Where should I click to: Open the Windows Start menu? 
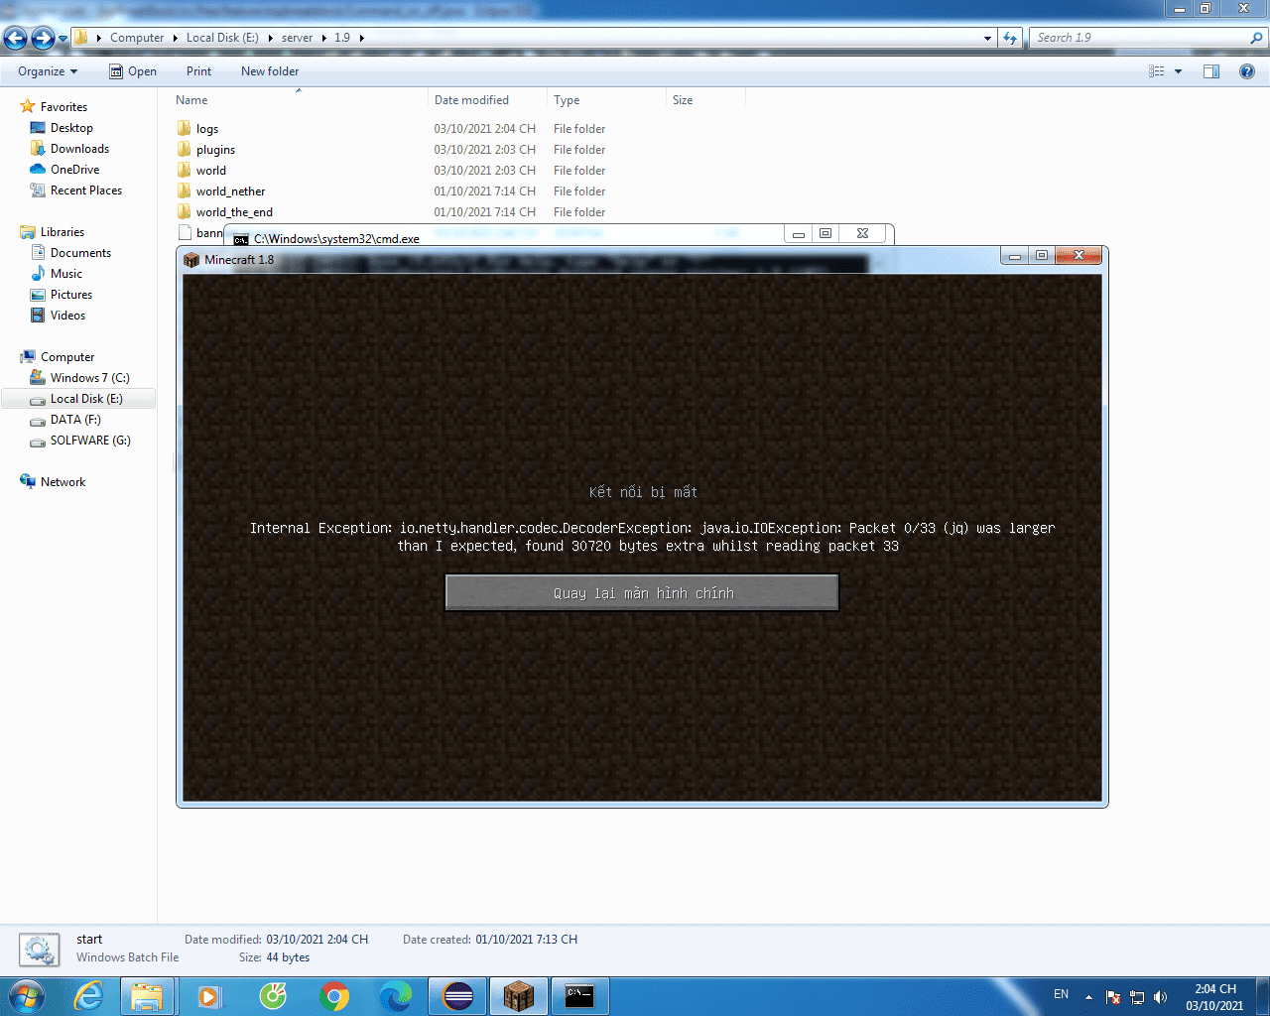pyautogui.click(x=26, y=996)
